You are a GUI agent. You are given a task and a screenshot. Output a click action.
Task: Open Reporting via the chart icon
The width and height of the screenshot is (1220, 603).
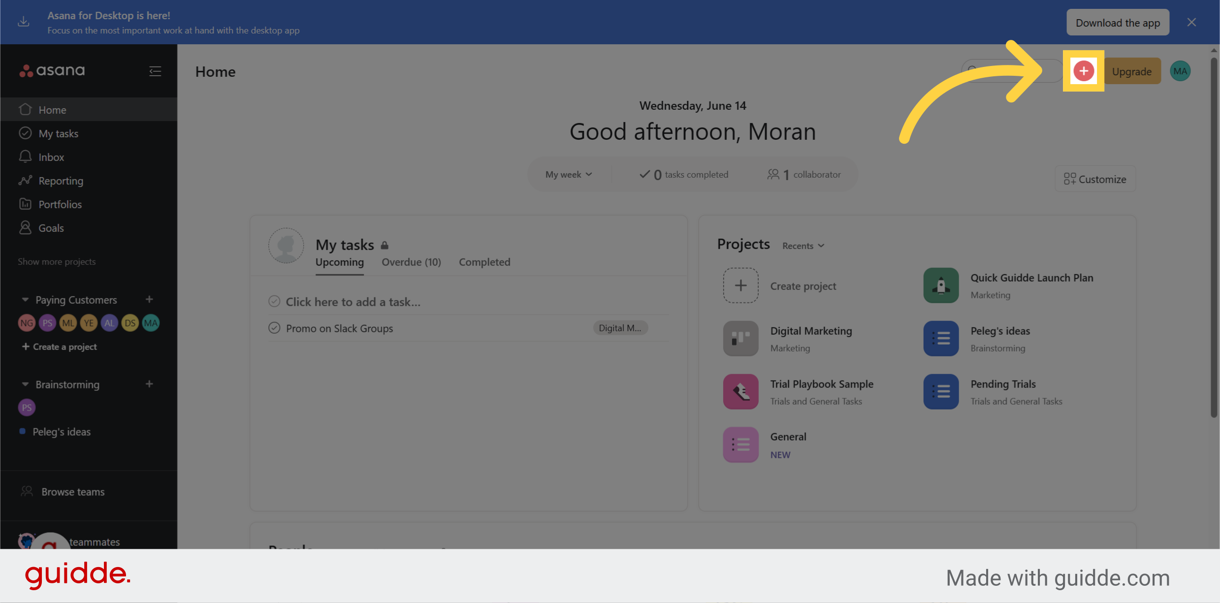click(25, 180)
